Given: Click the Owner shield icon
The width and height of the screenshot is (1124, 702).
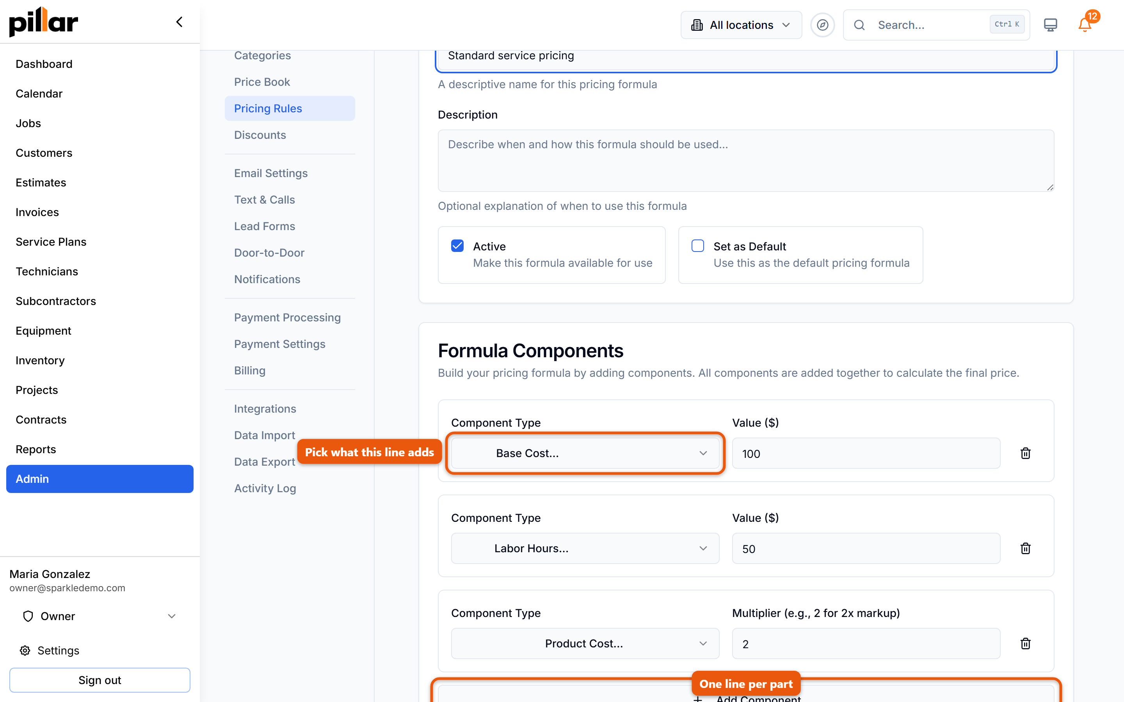Looking at the screenshot, I should (28, 616).
